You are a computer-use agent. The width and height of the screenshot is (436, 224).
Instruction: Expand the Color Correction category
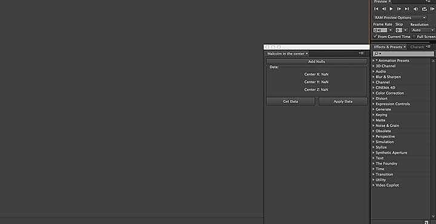coord(374,93)
